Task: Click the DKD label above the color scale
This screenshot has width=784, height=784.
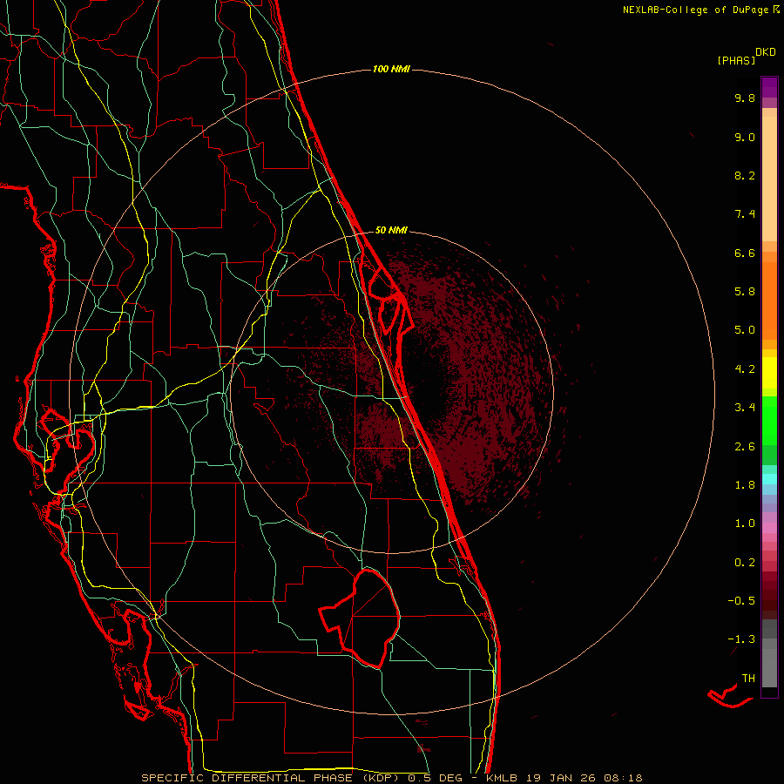Action: [x=765, y=51]
